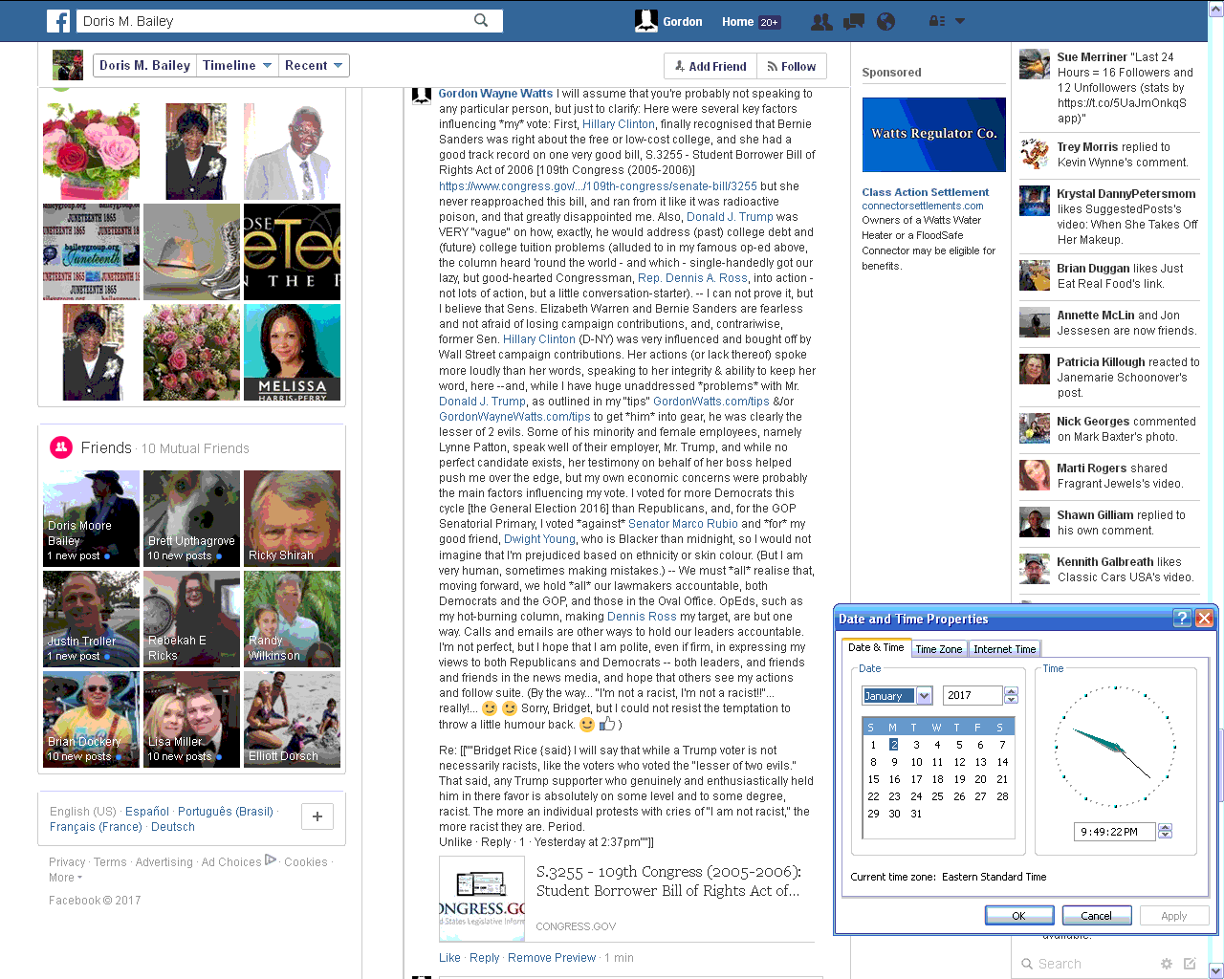Click the Remove Preview link

click(552, 957)
